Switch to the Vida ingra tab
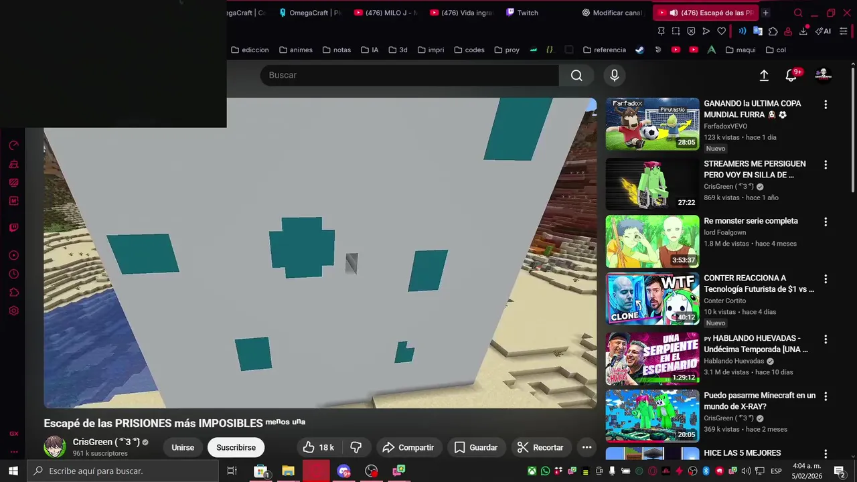 (x=461, y=13)
